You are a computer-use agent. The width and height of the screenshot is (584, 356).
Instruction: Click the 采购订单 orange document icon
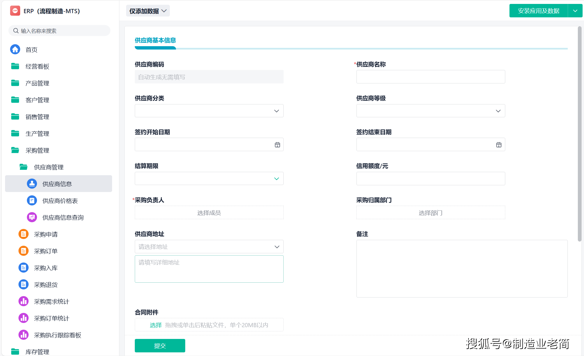point(24,251)
